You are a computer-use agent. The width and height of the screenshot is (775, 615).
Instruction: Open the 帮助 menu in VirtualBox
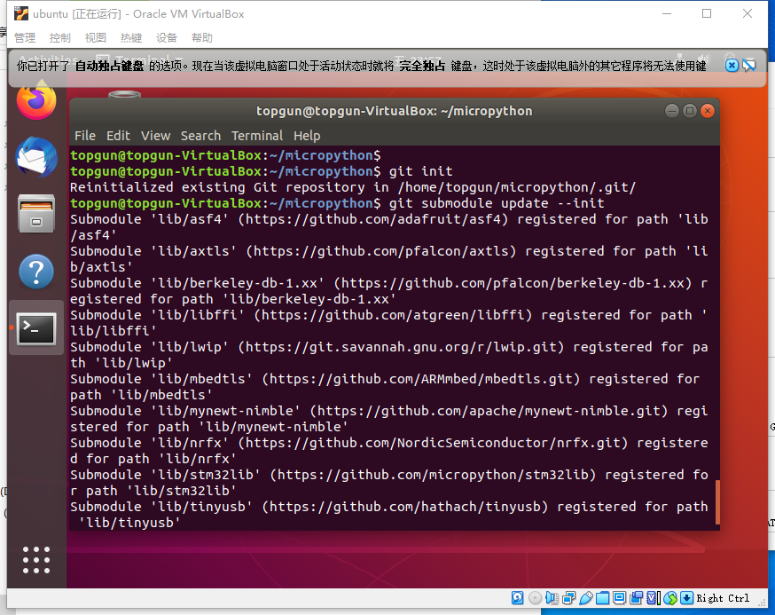pyautogui.click(x=202, y=37)
